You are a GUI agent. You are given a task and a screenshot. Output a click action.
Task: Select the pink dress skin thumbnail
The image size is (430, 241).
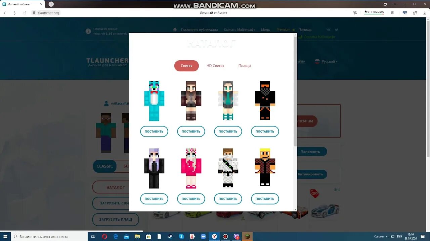pos(191,168)
